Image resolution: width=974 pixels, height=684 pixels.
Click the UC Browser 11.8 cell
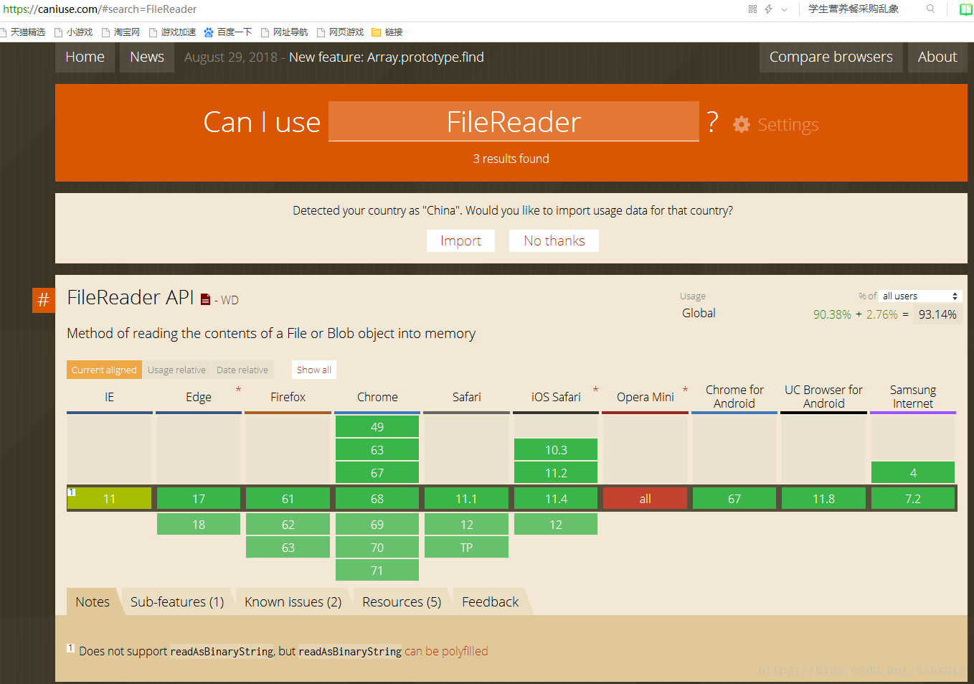[823, 498]
